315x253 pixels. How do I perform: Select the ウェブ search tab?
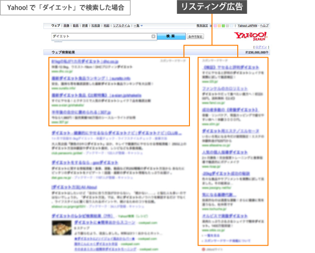coord(56,25)
